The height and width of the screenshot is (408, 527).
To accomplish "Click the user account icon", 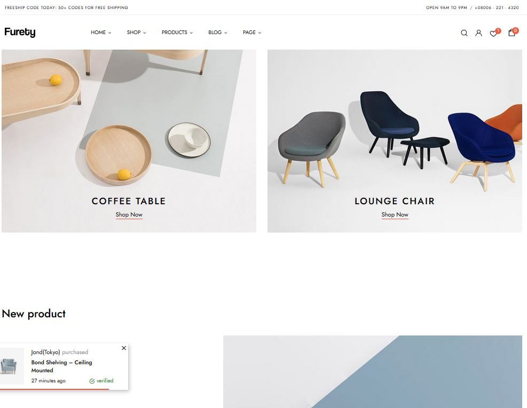I will (478, 33).
